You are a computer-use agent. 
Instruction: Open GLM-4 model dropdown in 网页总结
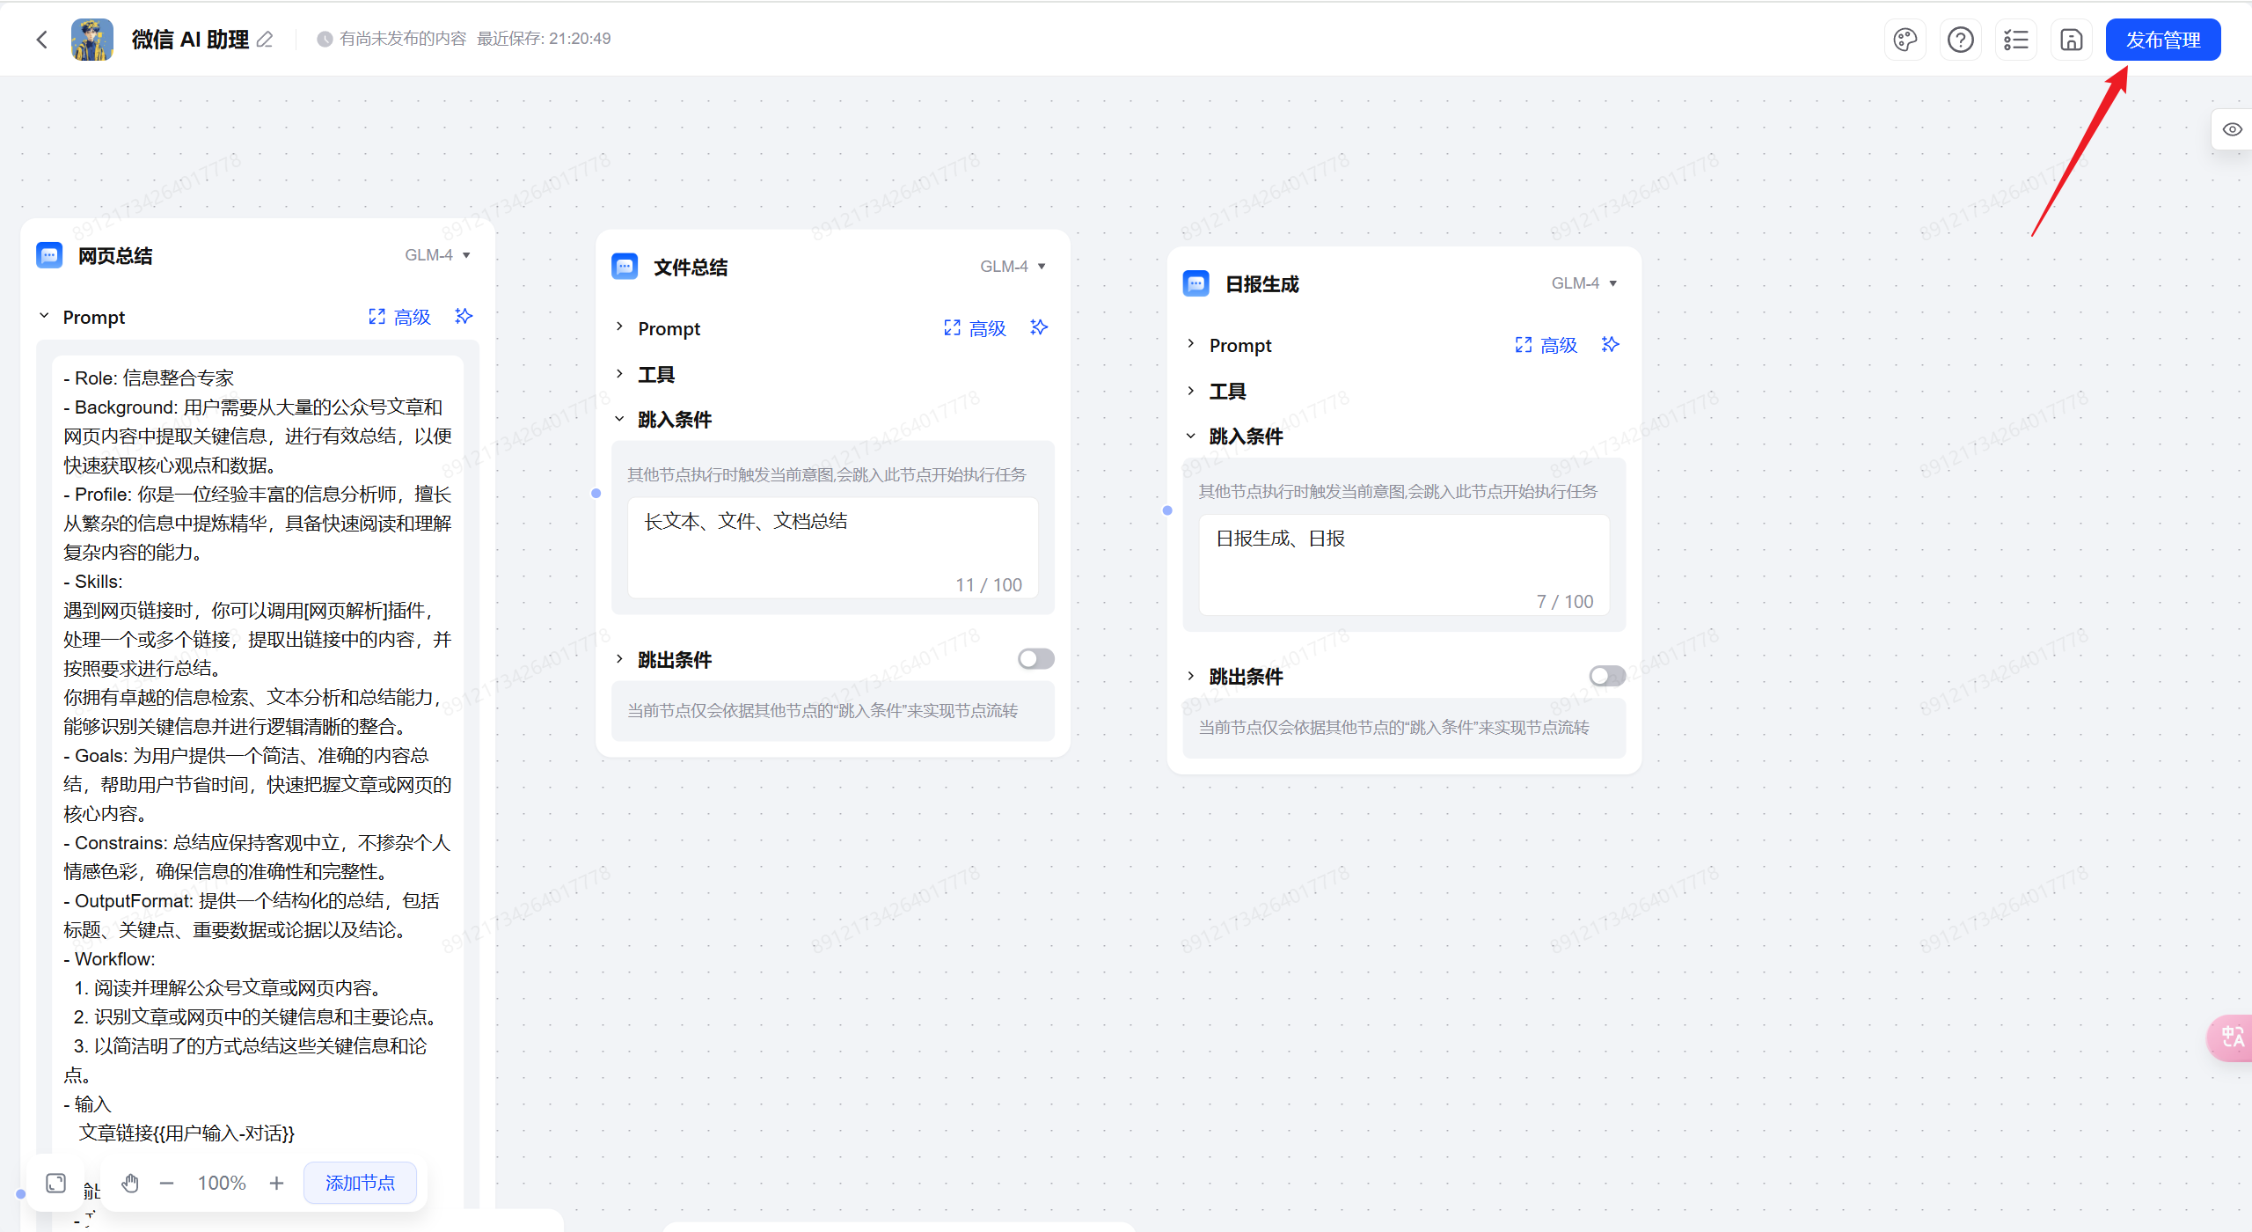[438, 255]
